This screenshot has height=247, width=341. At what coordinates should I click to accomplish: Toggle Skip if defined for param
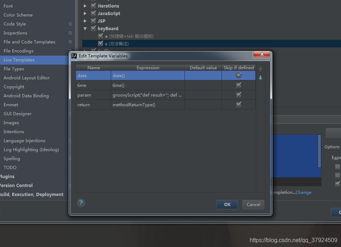tap(239, 95)
